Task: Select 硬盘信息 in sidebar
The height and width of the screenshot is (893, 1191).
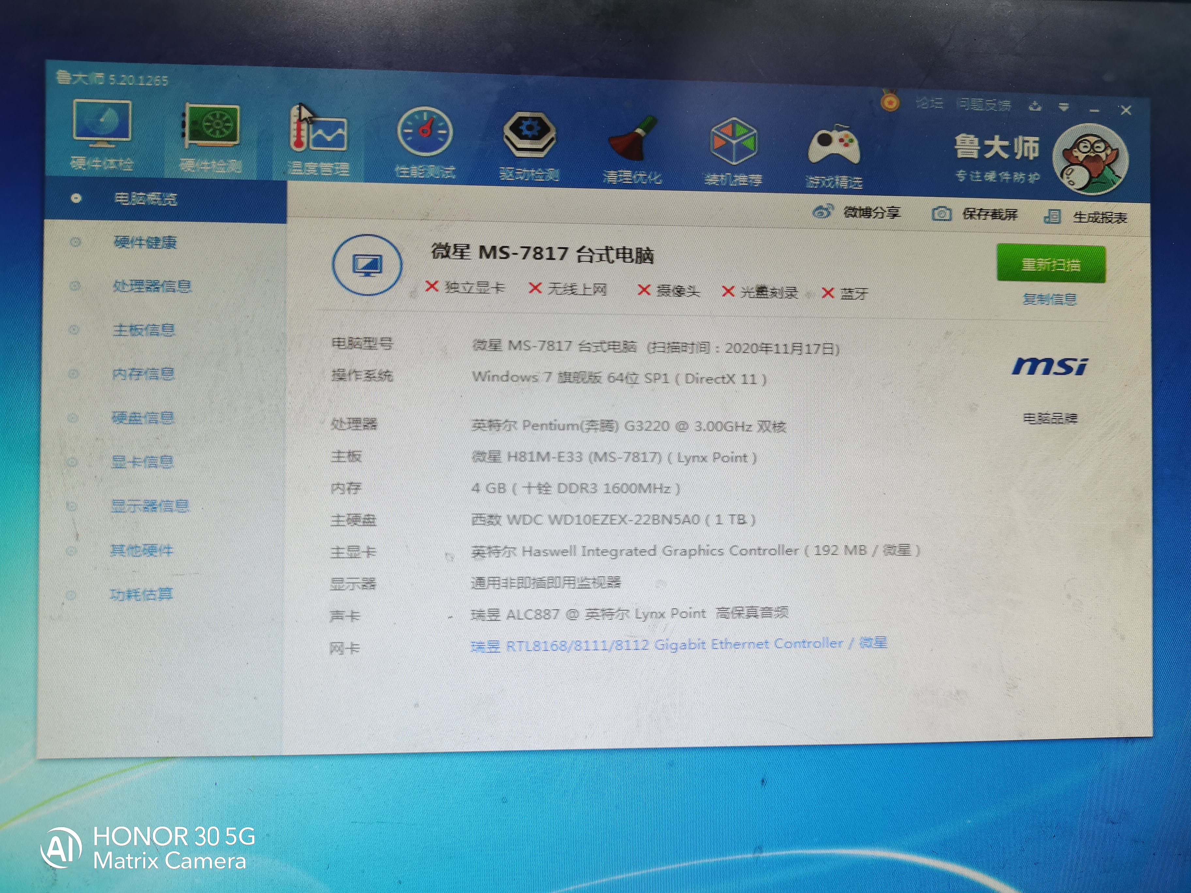Action: pos(143,418)
